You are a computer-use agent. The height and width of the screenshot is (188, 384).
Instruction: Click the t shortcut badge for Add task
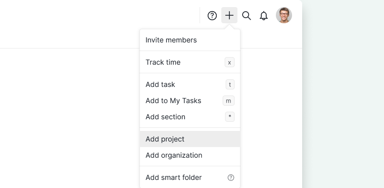pos(230,84)
